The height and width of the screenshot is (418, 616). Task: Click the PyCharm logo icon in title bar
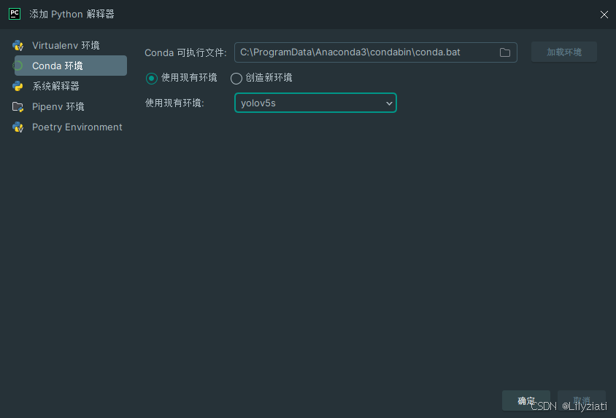[x=15, y=14]
